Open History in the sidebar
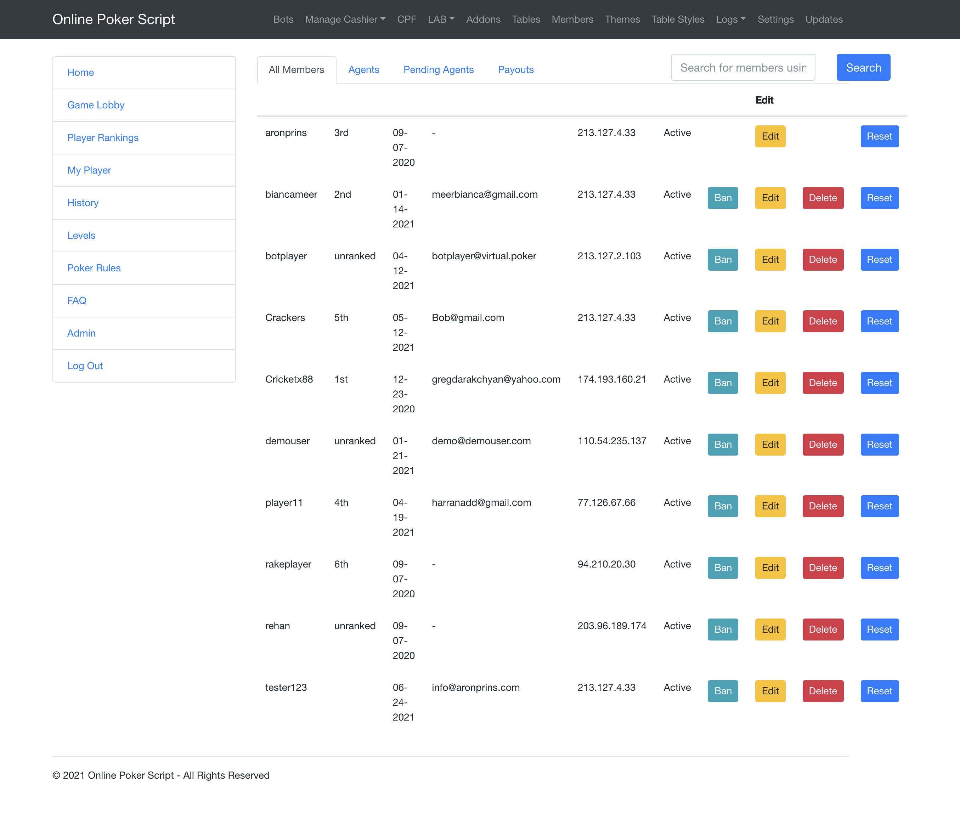Screen dimensions: 960x824 tap(83, 203)
